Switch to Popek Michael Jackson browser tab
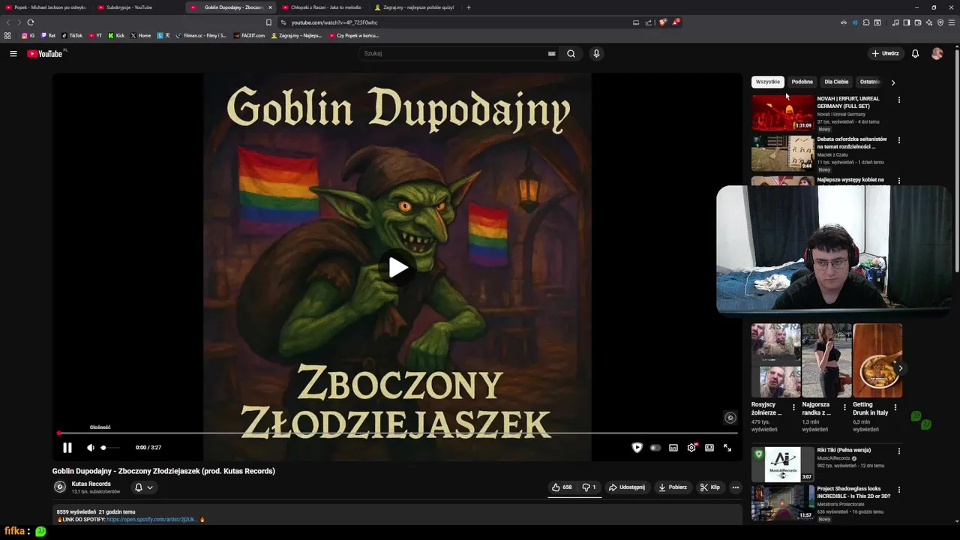Image resolution: width=960 pixels, height=540 pixels. [x=46, y=7]
